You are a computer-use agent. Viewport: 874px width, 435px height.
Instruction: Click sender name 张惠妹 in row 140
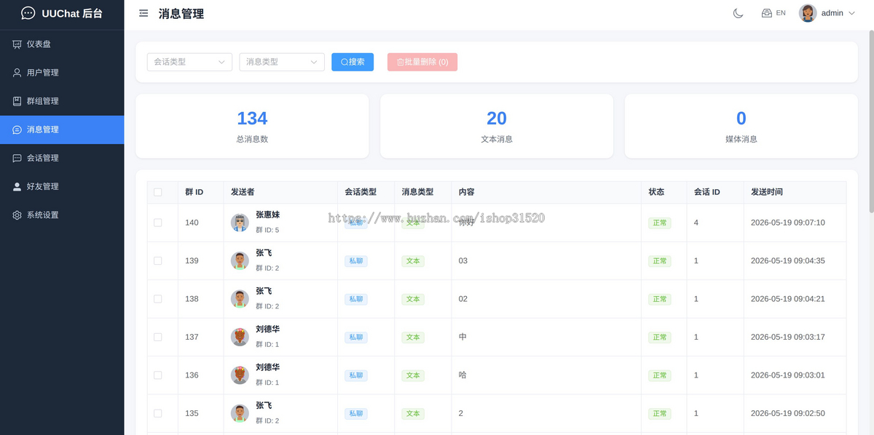point(268,215)
